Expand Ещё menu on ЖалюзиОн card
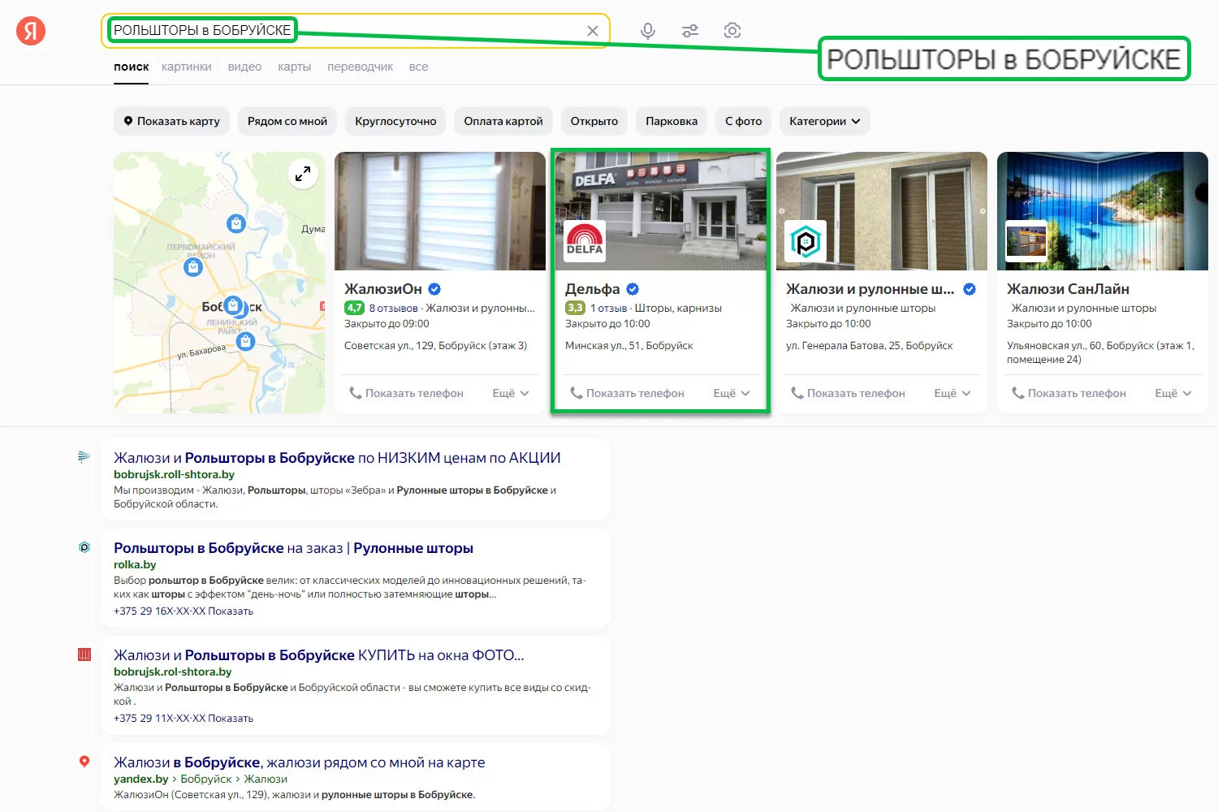The height and width of the screenshot is (812, 1218). (511, 393)
